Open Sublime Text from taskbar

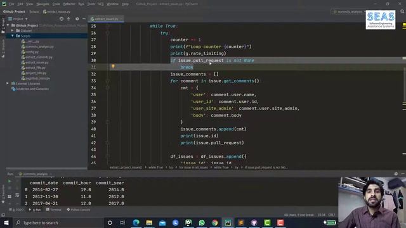[241, 222]
